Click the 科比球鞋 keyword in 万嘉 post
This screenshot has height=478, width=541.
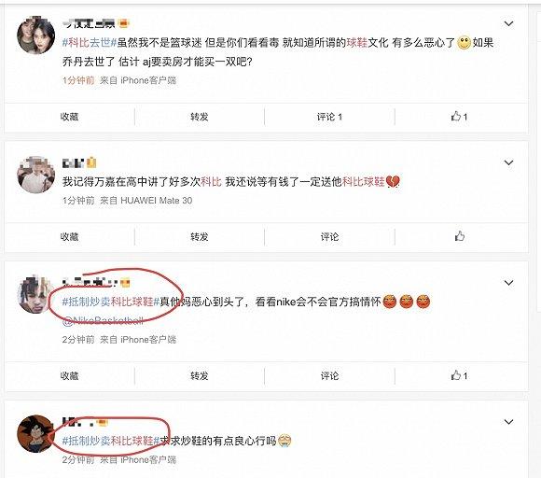coord(364,182)
